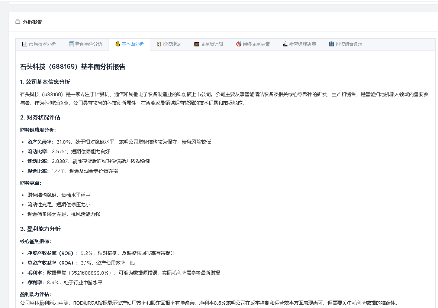Switch to the 市场技术分析 tab

[39, 44]
